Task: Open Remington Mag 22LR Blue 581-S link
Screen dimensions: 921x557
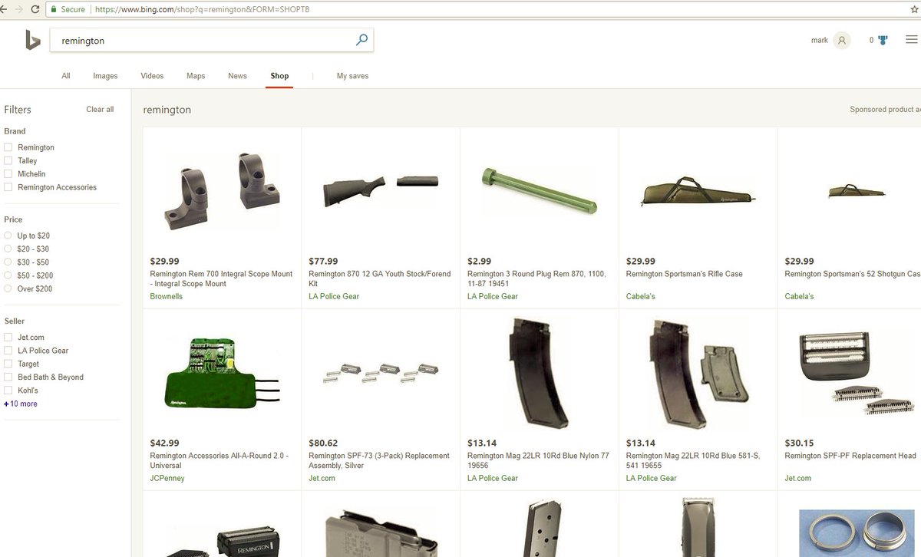Action: click(693, 460)
